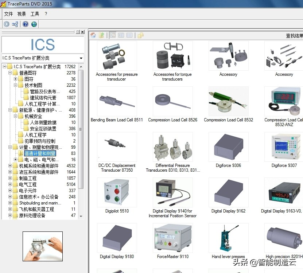Viewport: 303px width, 273px height.
Task: Click the Home icon above the results panel
Action: pyautogui.click(x=93, y=35)
